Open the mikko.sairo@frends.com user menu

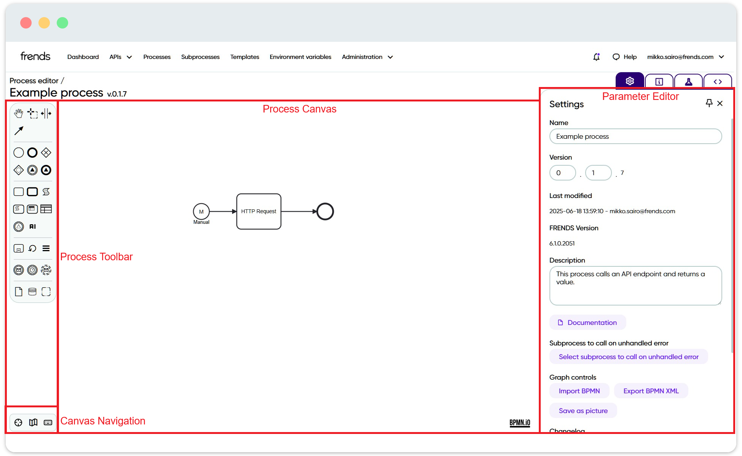(x=685, y=57)
